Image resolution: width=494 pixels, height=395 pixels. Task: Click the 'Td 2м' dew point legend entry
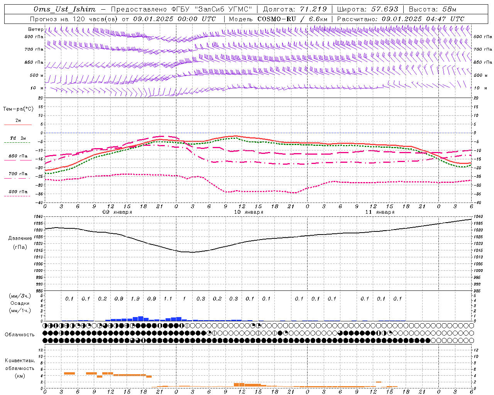18,138
